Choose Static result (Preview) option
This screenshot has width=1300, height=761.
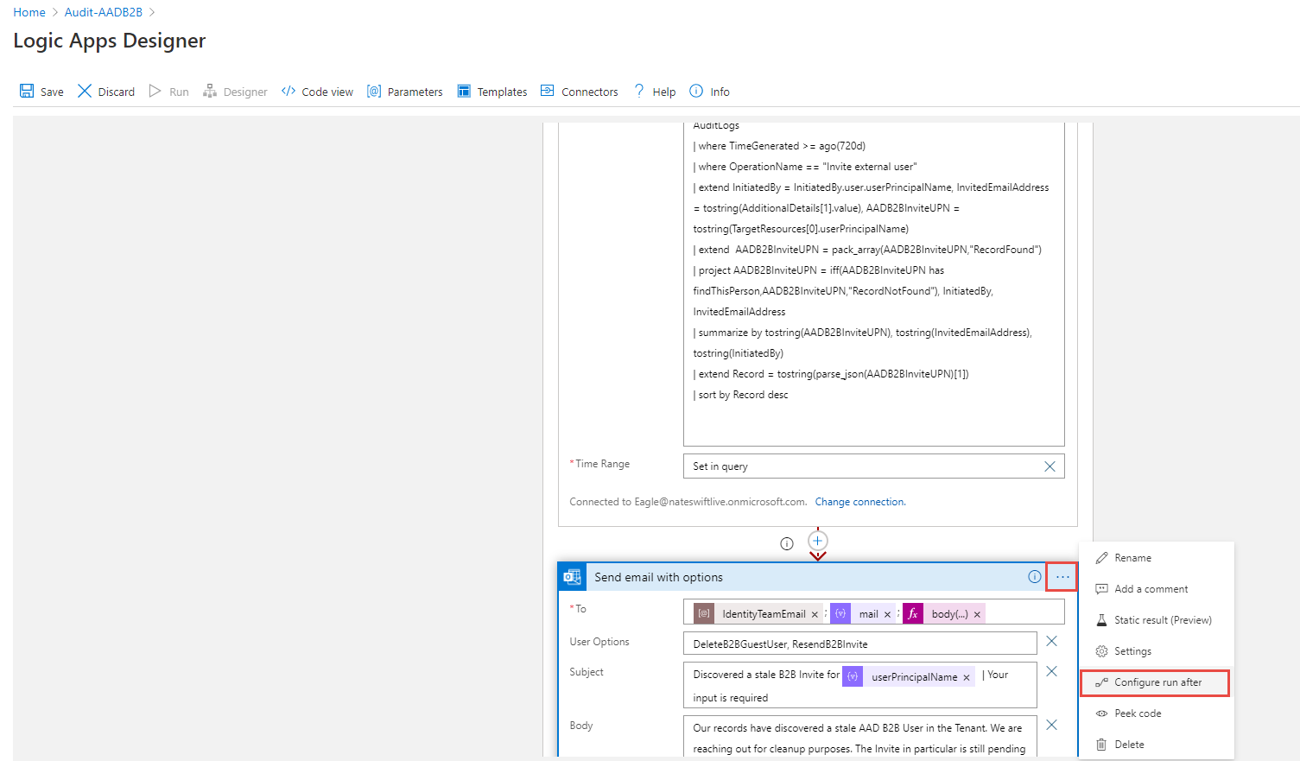coord(1157,620)
